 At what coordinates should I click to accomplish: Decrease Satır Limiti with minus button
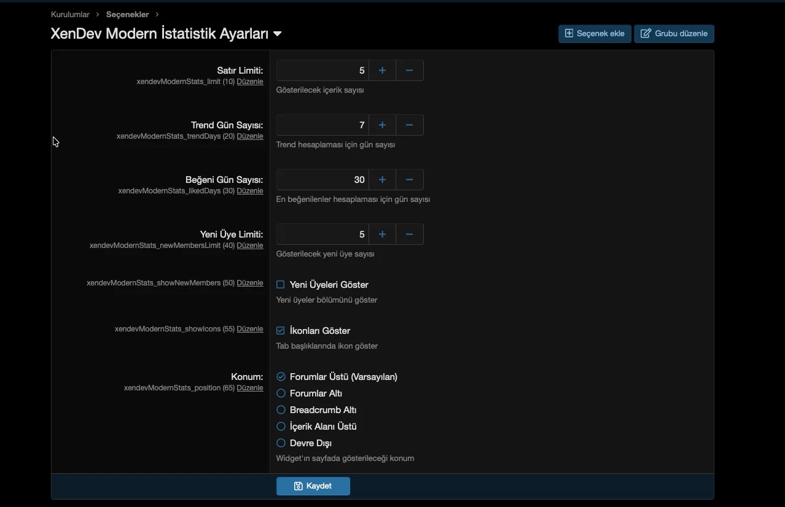tap(410, 71)
